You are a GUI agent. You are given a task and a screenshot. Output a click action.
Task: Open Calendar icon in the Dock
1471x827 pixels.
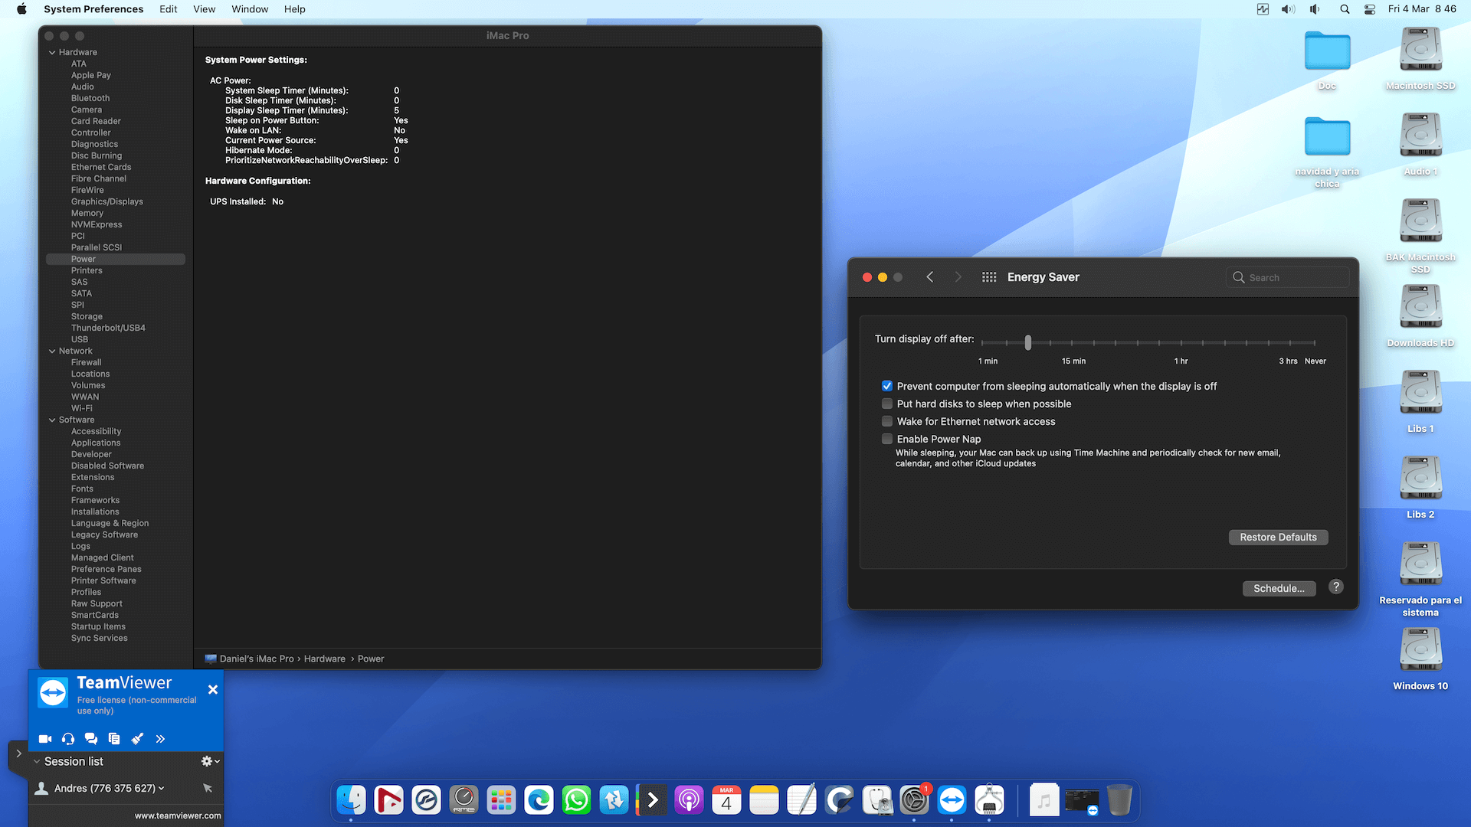pos(726,800)
